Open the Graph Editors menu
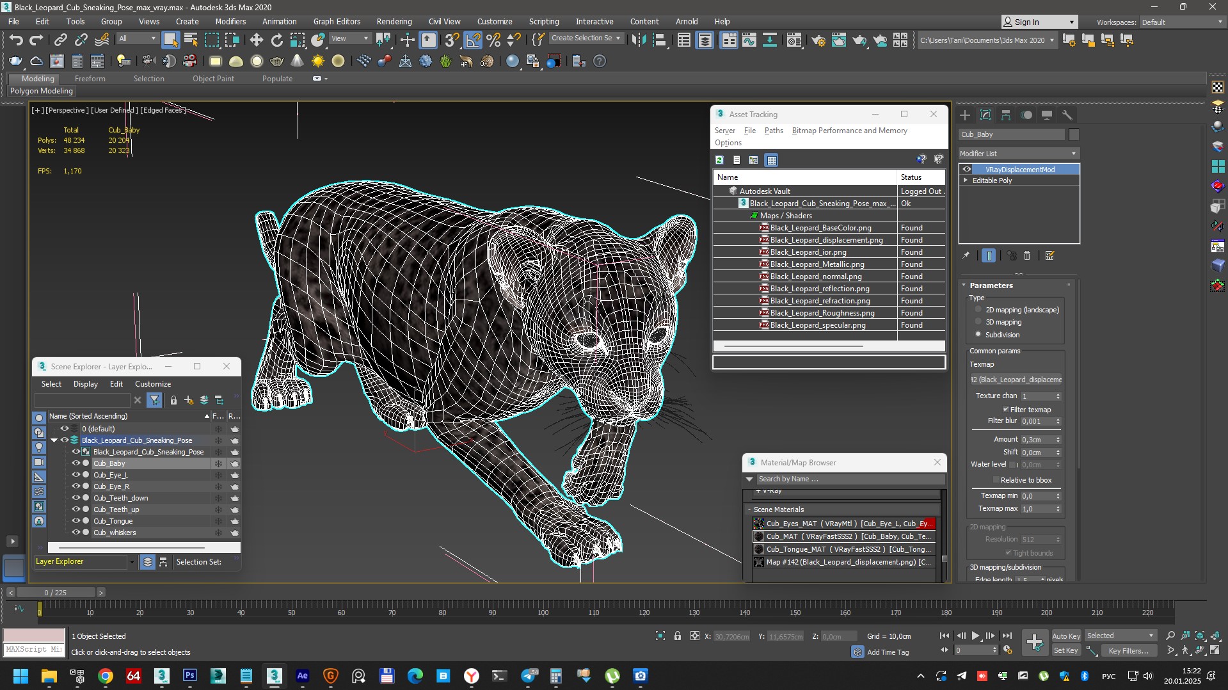Viewport: 1228px width, 690px height. coord(337,21)
